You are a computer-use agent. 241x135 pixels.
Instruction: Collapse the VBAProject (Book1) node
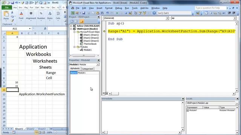(71, 29)
